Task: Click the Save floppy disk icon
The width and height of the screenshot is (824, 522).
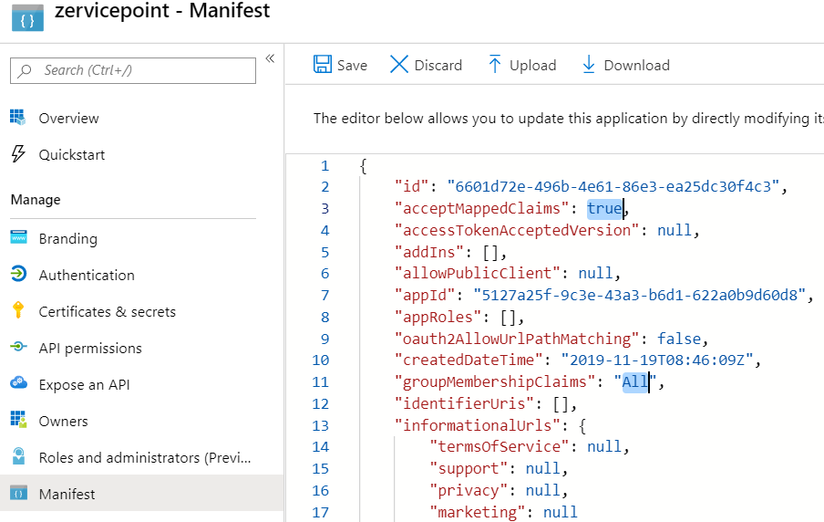Action: click(x=323, y=65)
